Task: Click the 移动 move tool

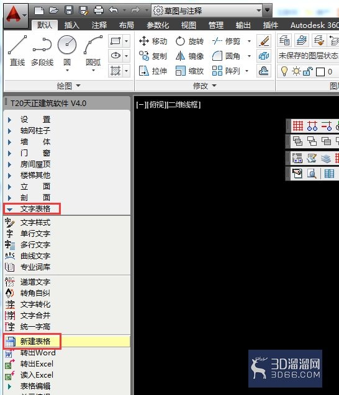Action: 153,41
